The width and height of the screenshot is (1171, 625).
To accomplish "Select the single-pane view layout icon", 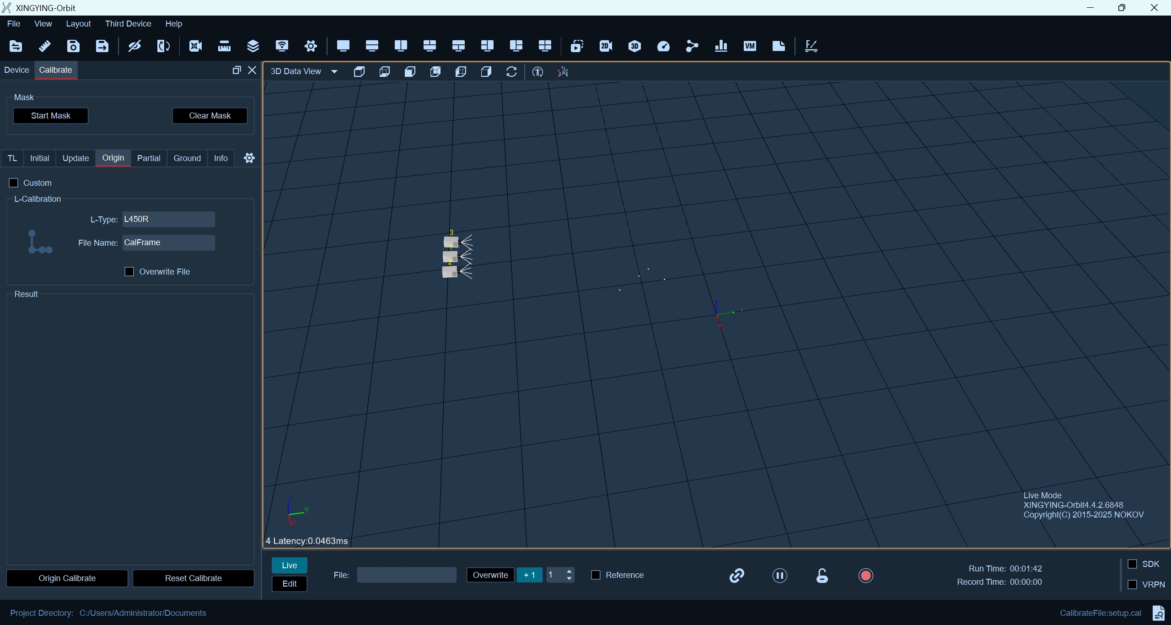I will click(x=343, y=46).
